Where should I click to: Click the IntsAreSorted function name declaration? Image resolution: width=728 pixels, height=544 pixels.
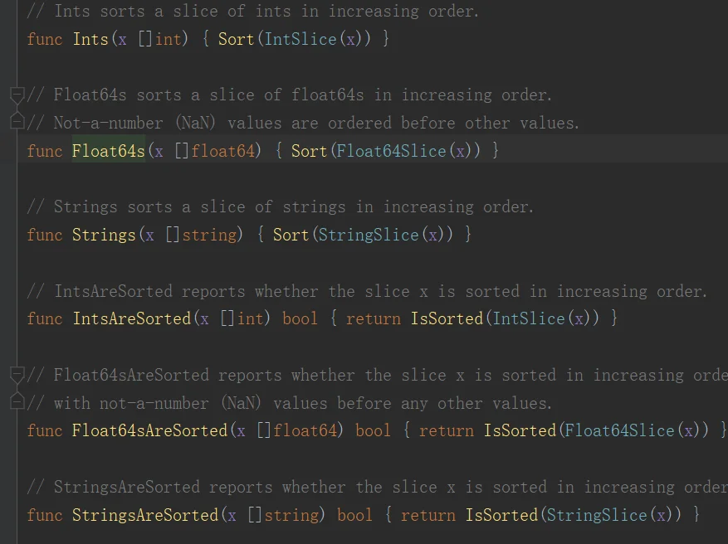[x=131, y=318]
